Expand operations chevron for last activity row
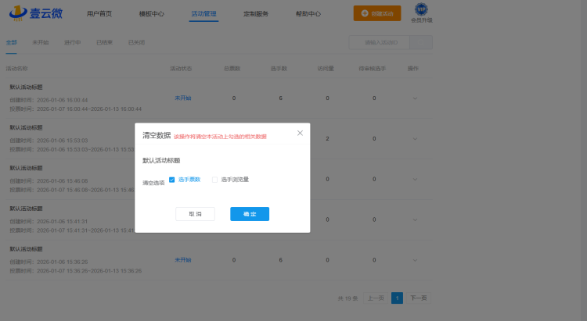 415,260
